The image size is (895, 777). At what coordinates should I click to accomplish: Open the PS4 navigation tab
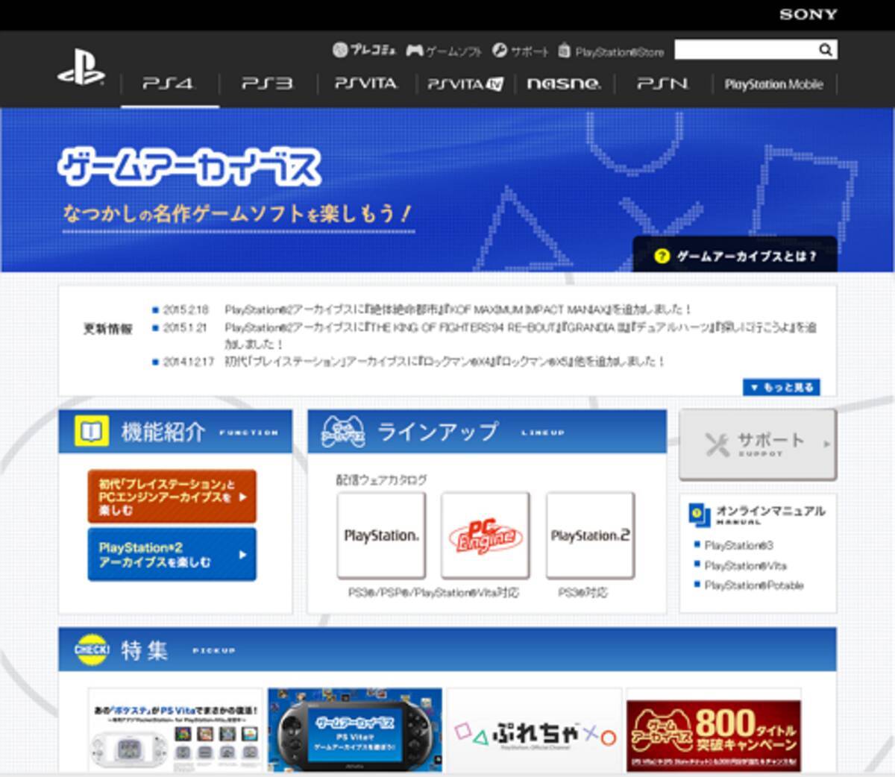169,84
